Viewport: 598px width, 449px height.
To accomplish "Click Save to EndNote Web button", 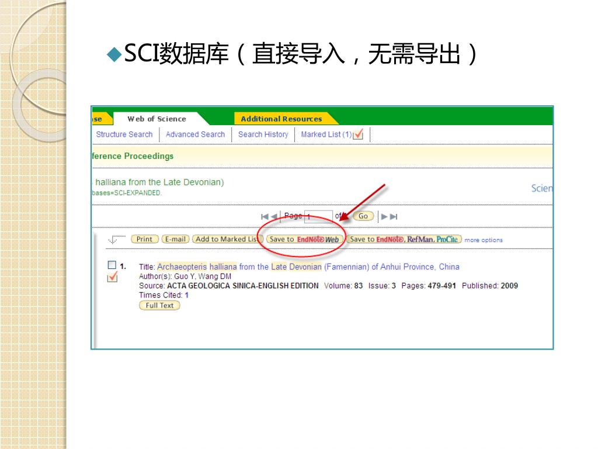I will point(304,239).
